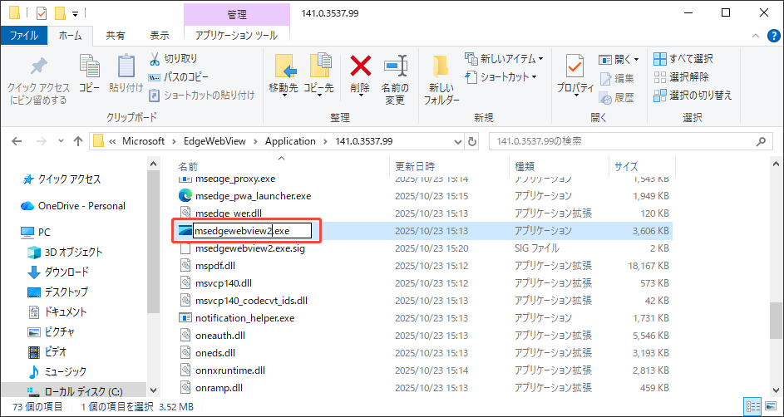The width and height of the screenshot is (784, 417).
Task: Switch to the Home (ホーム) tab
Action: click(x=71, y=36)
